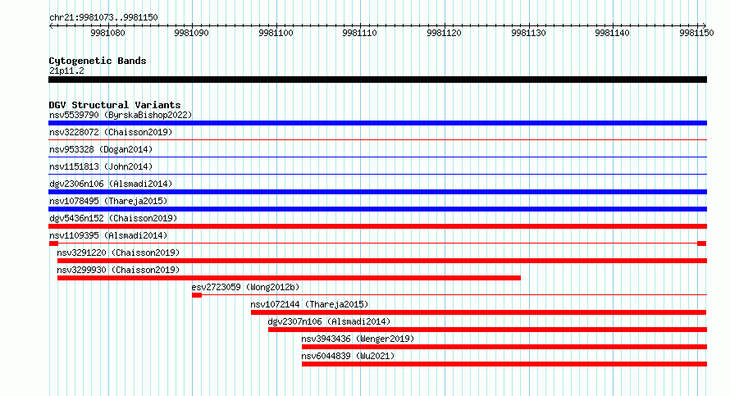Click ruler position 9981090
Image resolution: width=730 pixels, height=396 pixels.
click(191, 33)
